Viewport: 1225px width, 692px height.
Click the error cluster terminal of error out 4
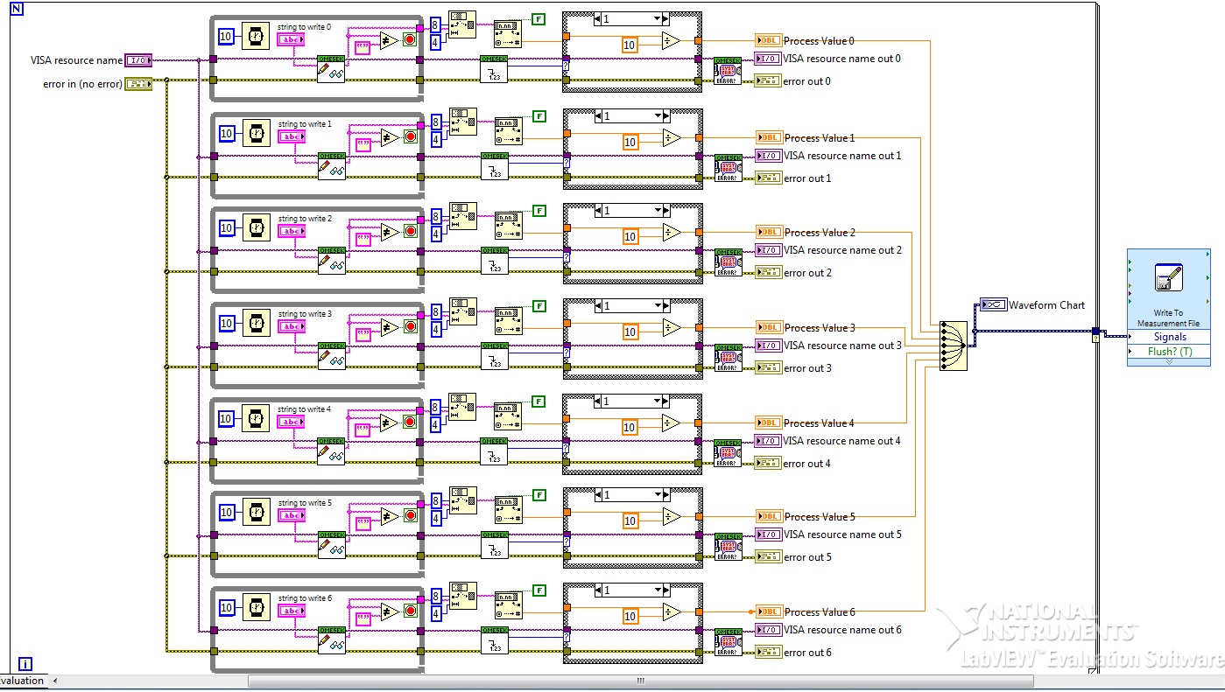(768, 464)
